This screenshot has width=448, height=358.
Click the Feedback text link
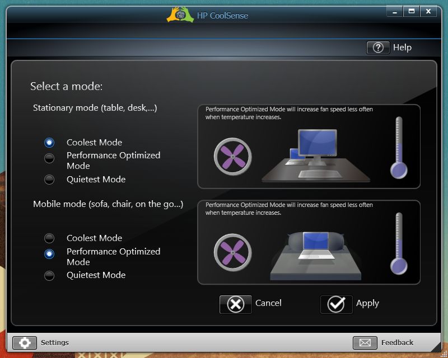coord(397,342)
